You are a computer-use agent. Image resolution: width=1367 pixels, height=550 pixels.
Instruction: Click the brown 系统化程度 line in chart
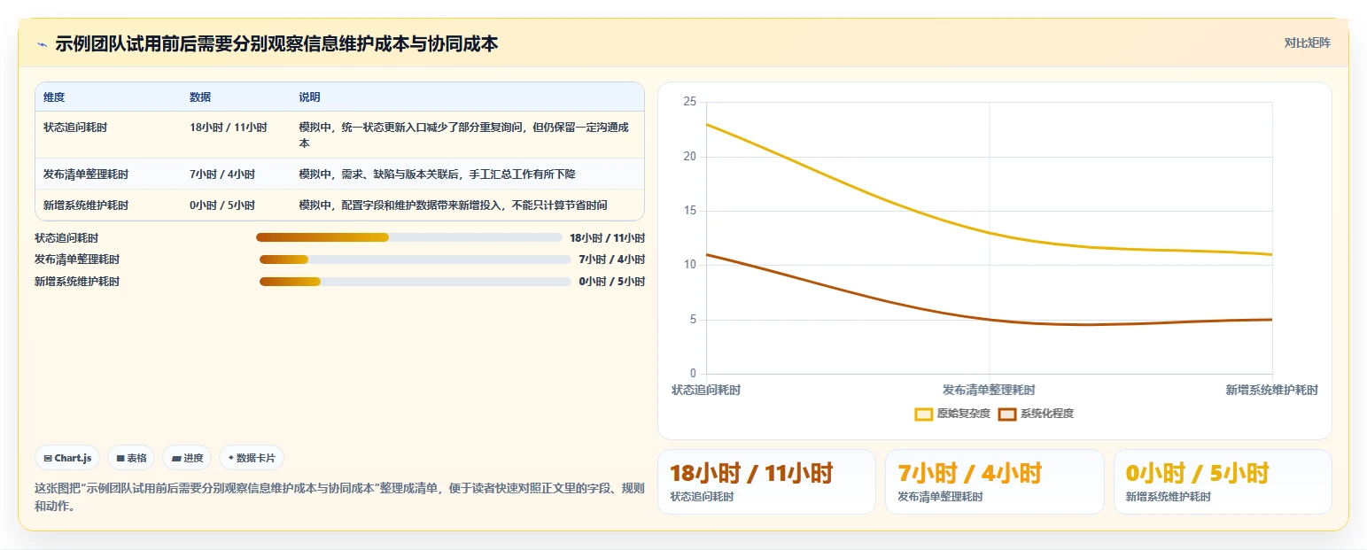click(x=989, y=319)
